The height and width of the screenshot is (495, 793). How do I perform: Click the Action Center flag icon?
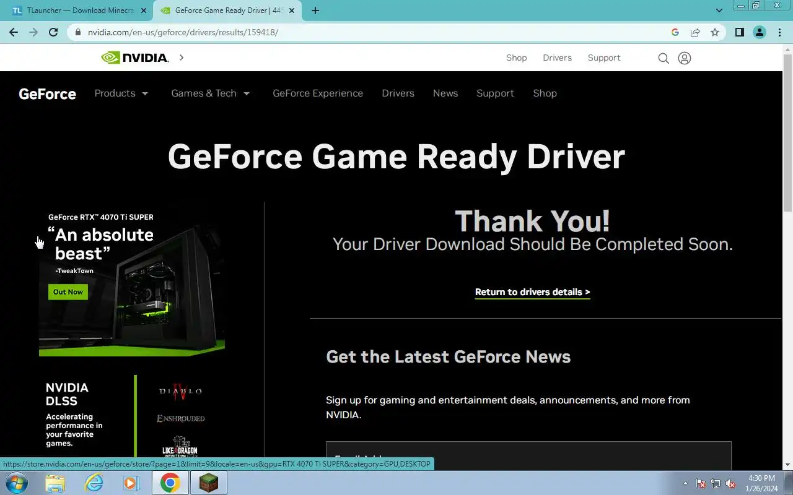point(701,484)
